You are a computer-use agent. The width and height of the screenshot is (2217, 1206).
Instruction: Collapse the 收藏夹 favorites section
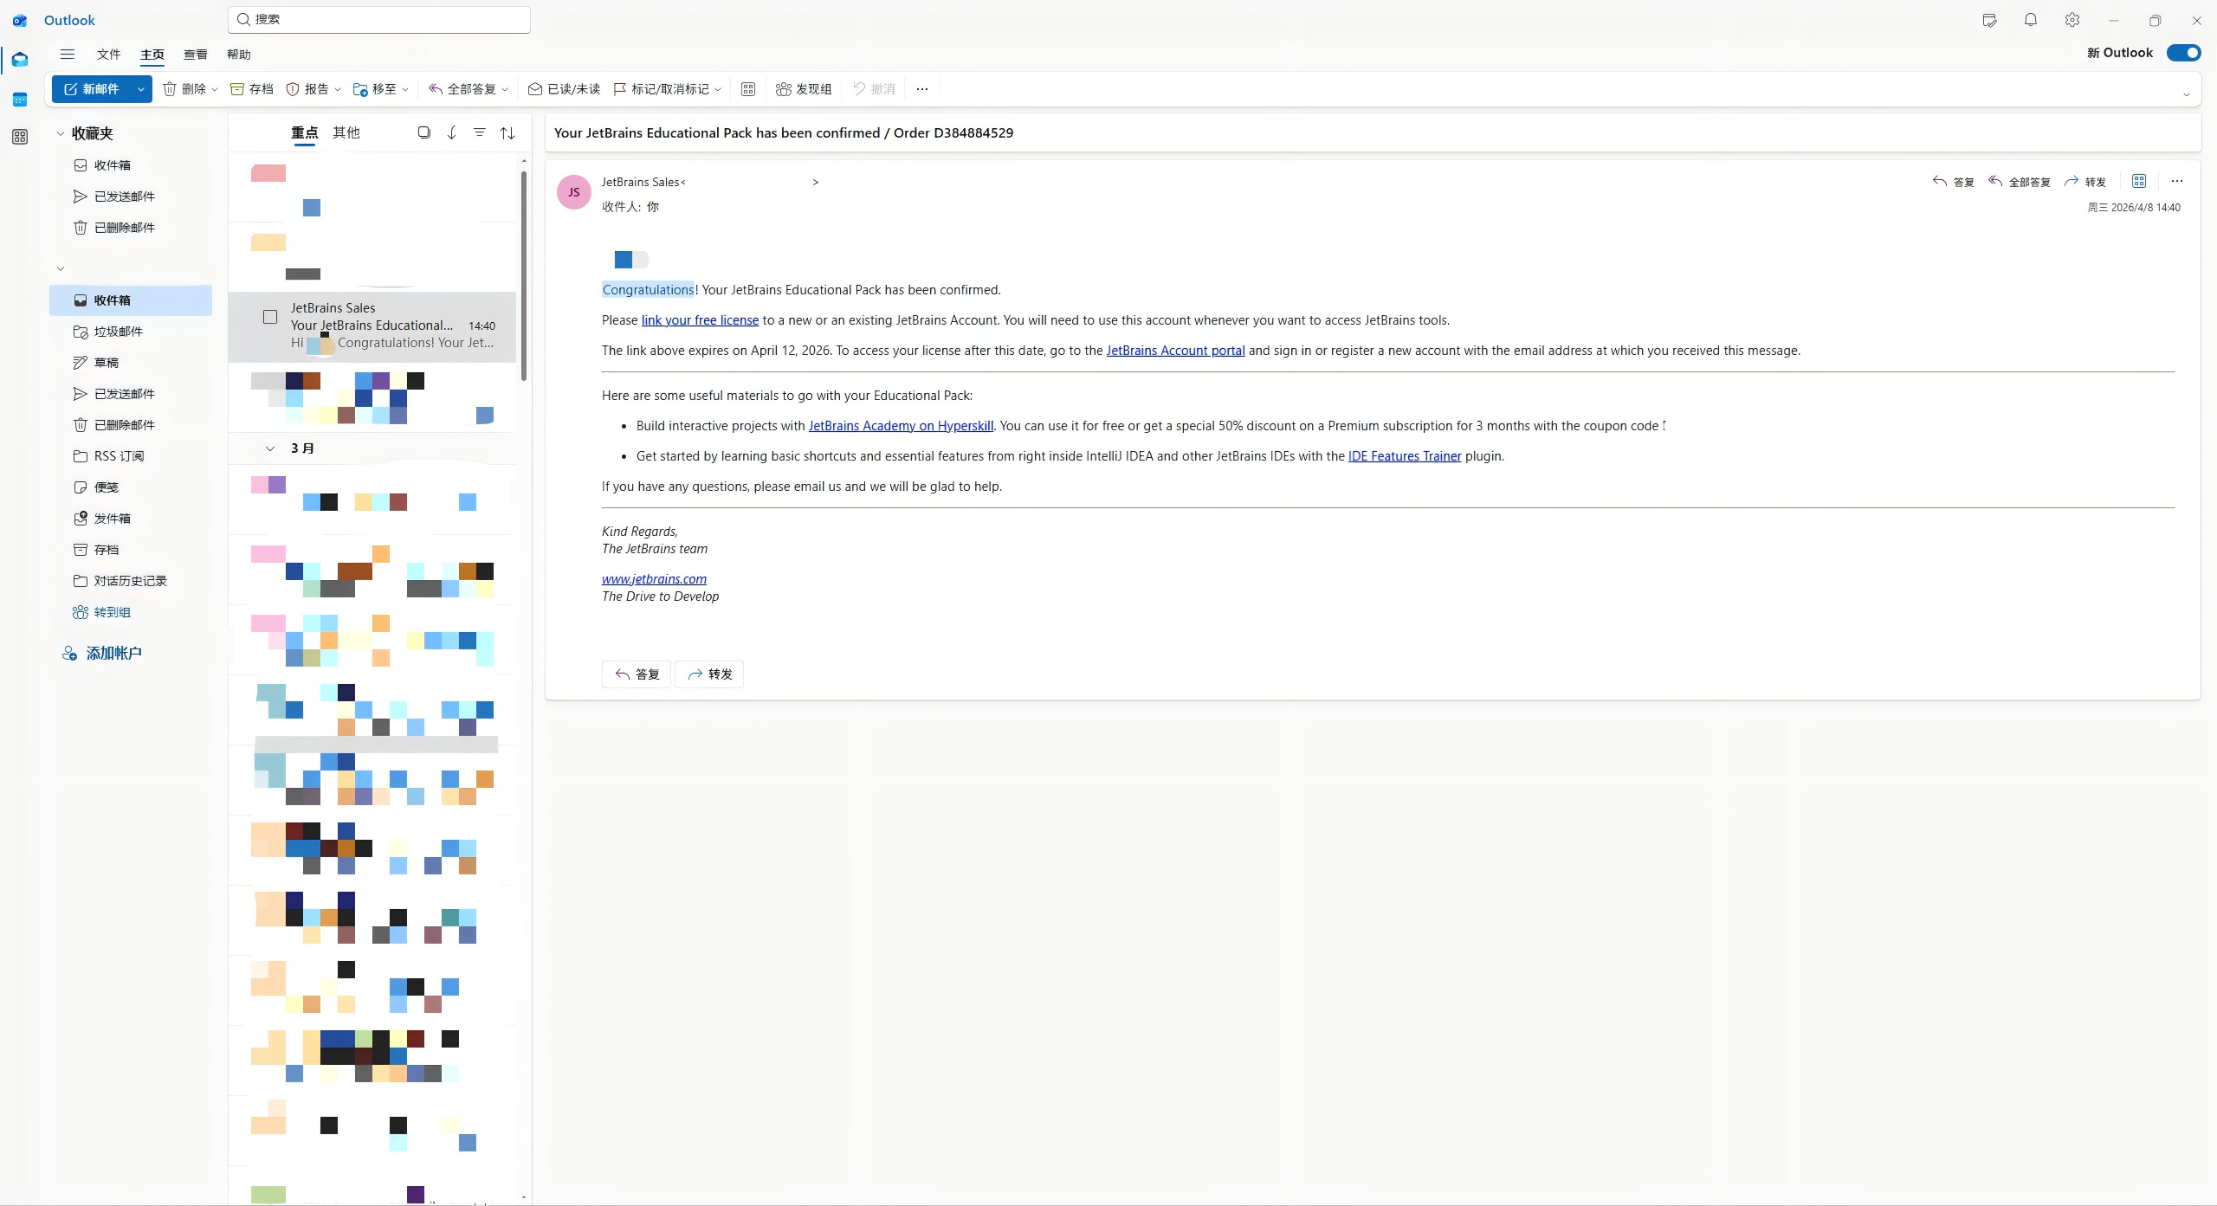pos(61,133)
